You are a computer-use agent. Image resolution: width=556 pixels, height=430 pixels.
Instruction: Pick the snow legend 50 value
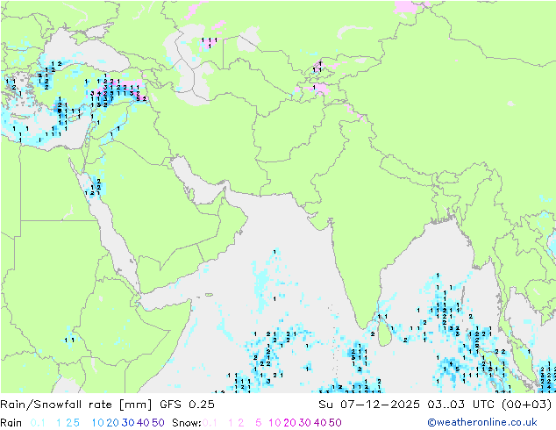[336, 423]
